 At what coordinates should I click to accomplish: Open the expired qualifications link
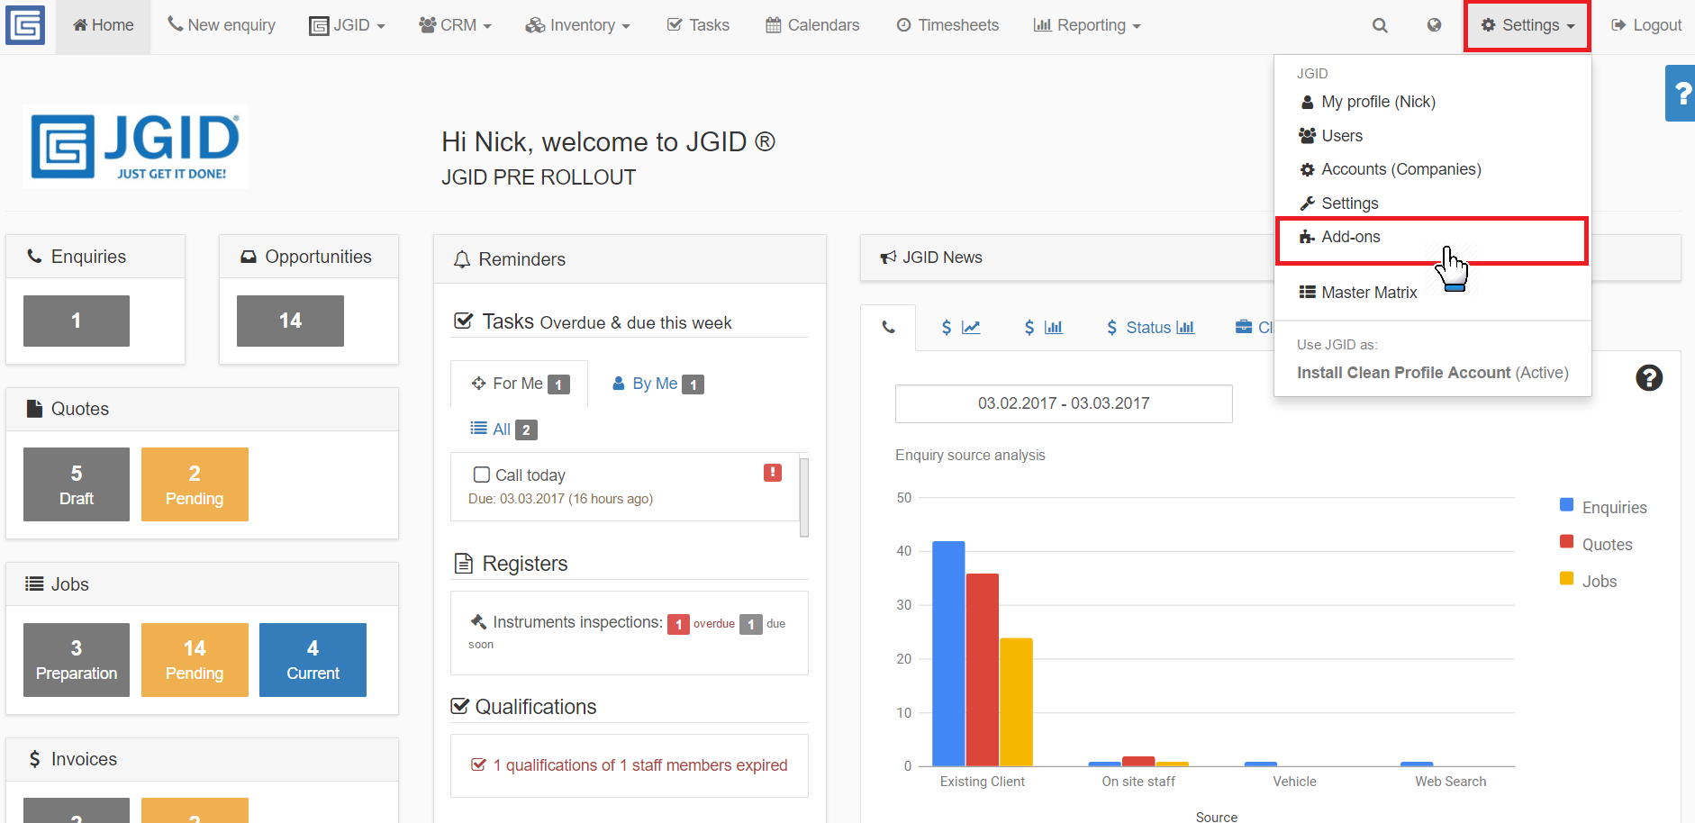[640, 765]
